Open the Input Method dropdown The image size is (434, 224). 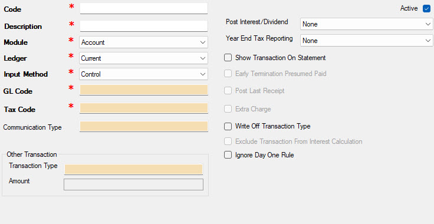[x=143, y=74]
